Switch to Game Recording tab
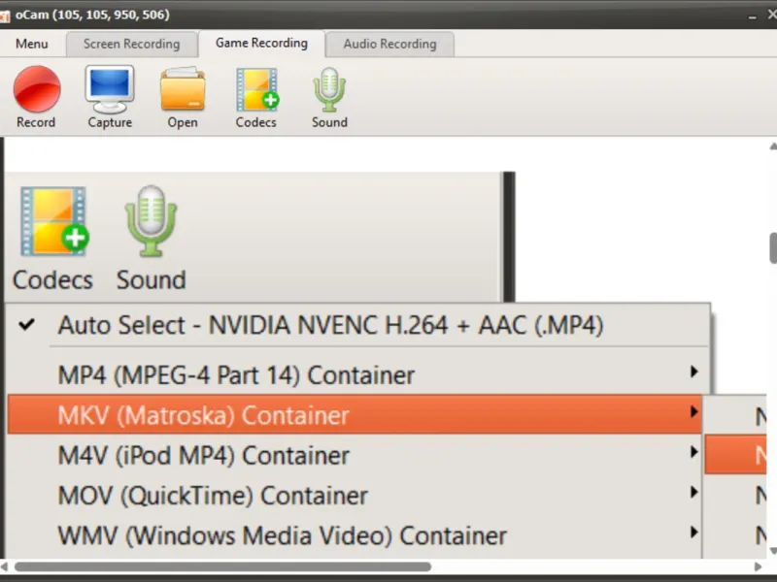 pos(261,43)
